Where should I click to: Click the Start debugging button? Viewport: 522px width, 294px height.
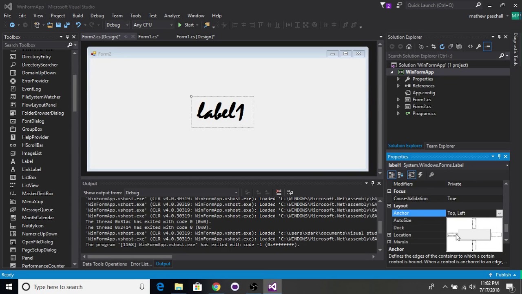coord(186,25)
